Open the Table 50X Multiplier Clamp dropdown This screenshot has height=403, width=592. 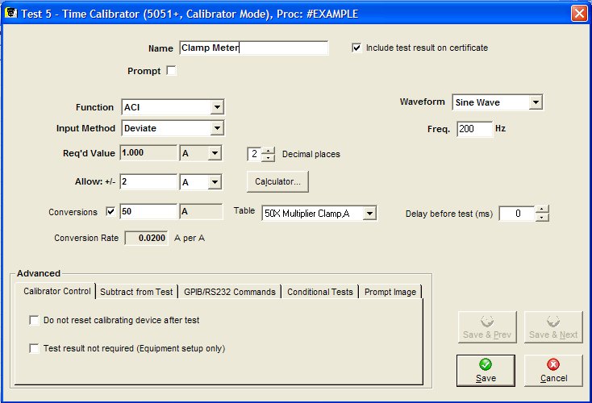coord(369,213)
